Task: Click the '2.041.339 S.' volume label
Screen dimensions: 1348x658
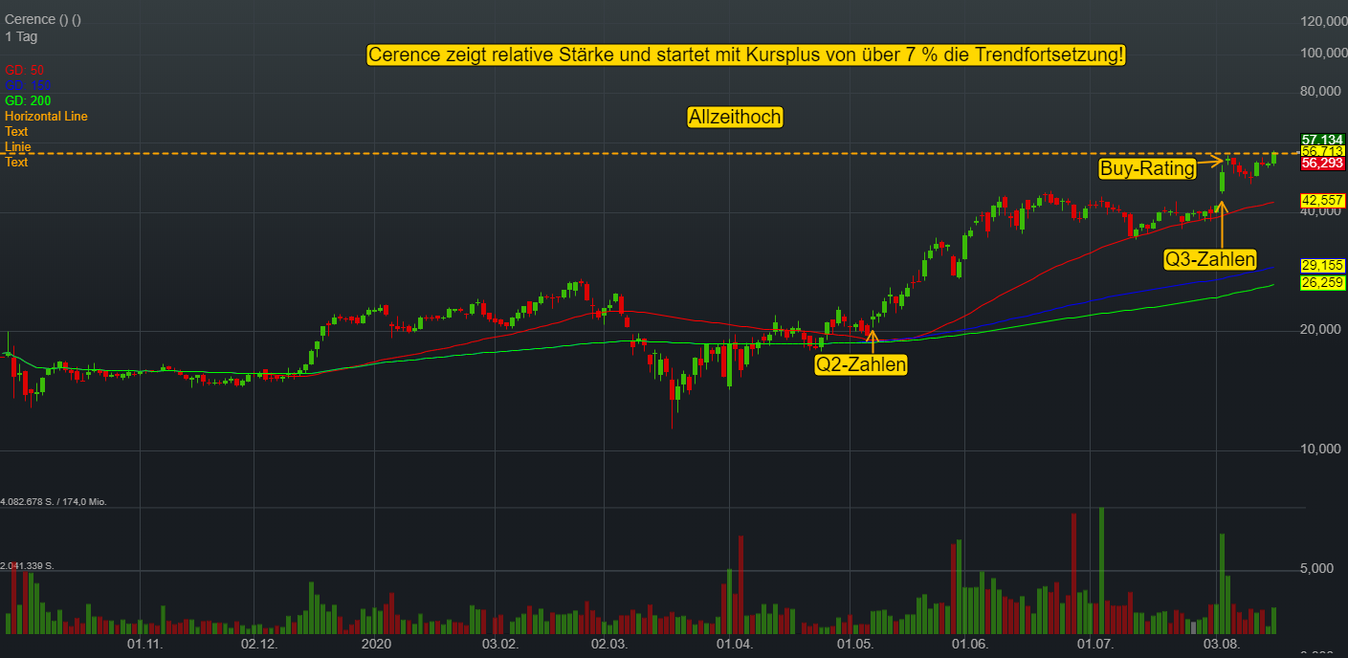Action: click(x=28, y=566)
